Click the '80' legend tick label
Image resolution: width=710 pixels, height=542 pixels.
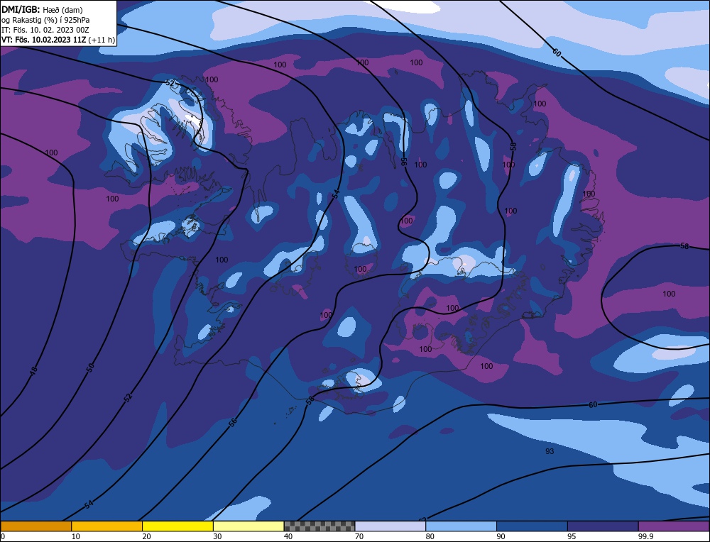point(430,536)
